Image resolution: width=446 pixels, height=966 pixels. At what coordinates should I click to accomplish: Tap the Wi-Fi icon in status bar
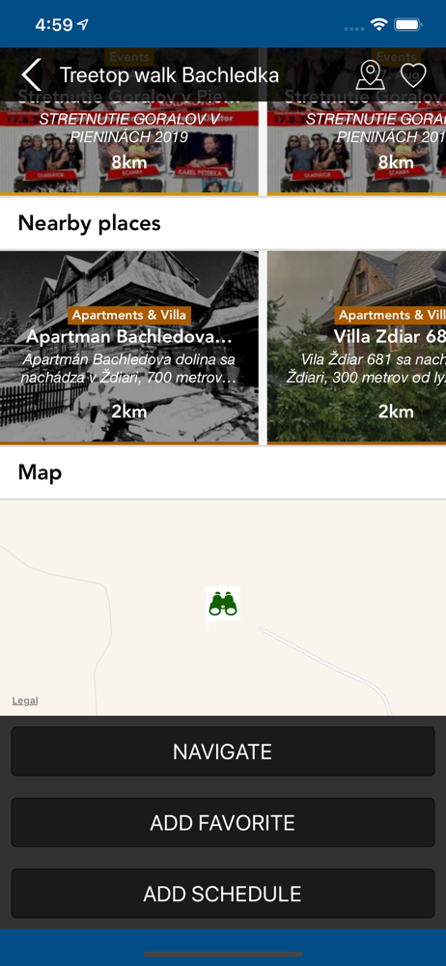(x=378, y=25)
